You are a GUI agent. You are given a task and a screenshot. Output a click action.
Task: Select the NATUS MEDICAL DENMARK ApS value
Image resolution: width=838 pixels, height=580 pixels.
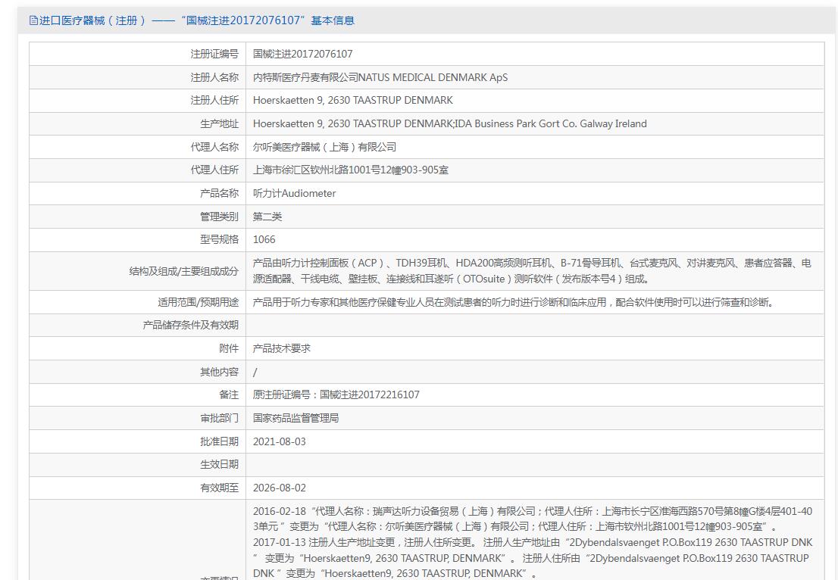380,77
